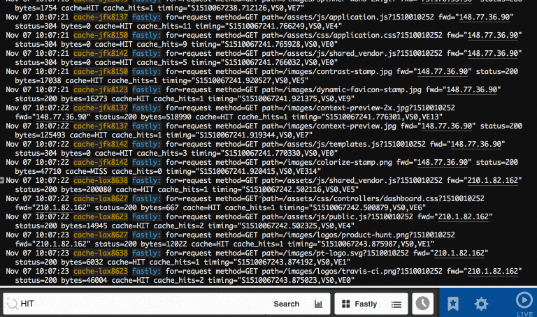Open settings with the gear icon
Viewport: 537px width, 317px height.
(x=481, y=304)
